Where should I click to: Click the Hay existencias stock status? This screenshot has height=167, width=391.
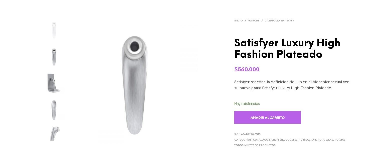(x=247, y=104)
